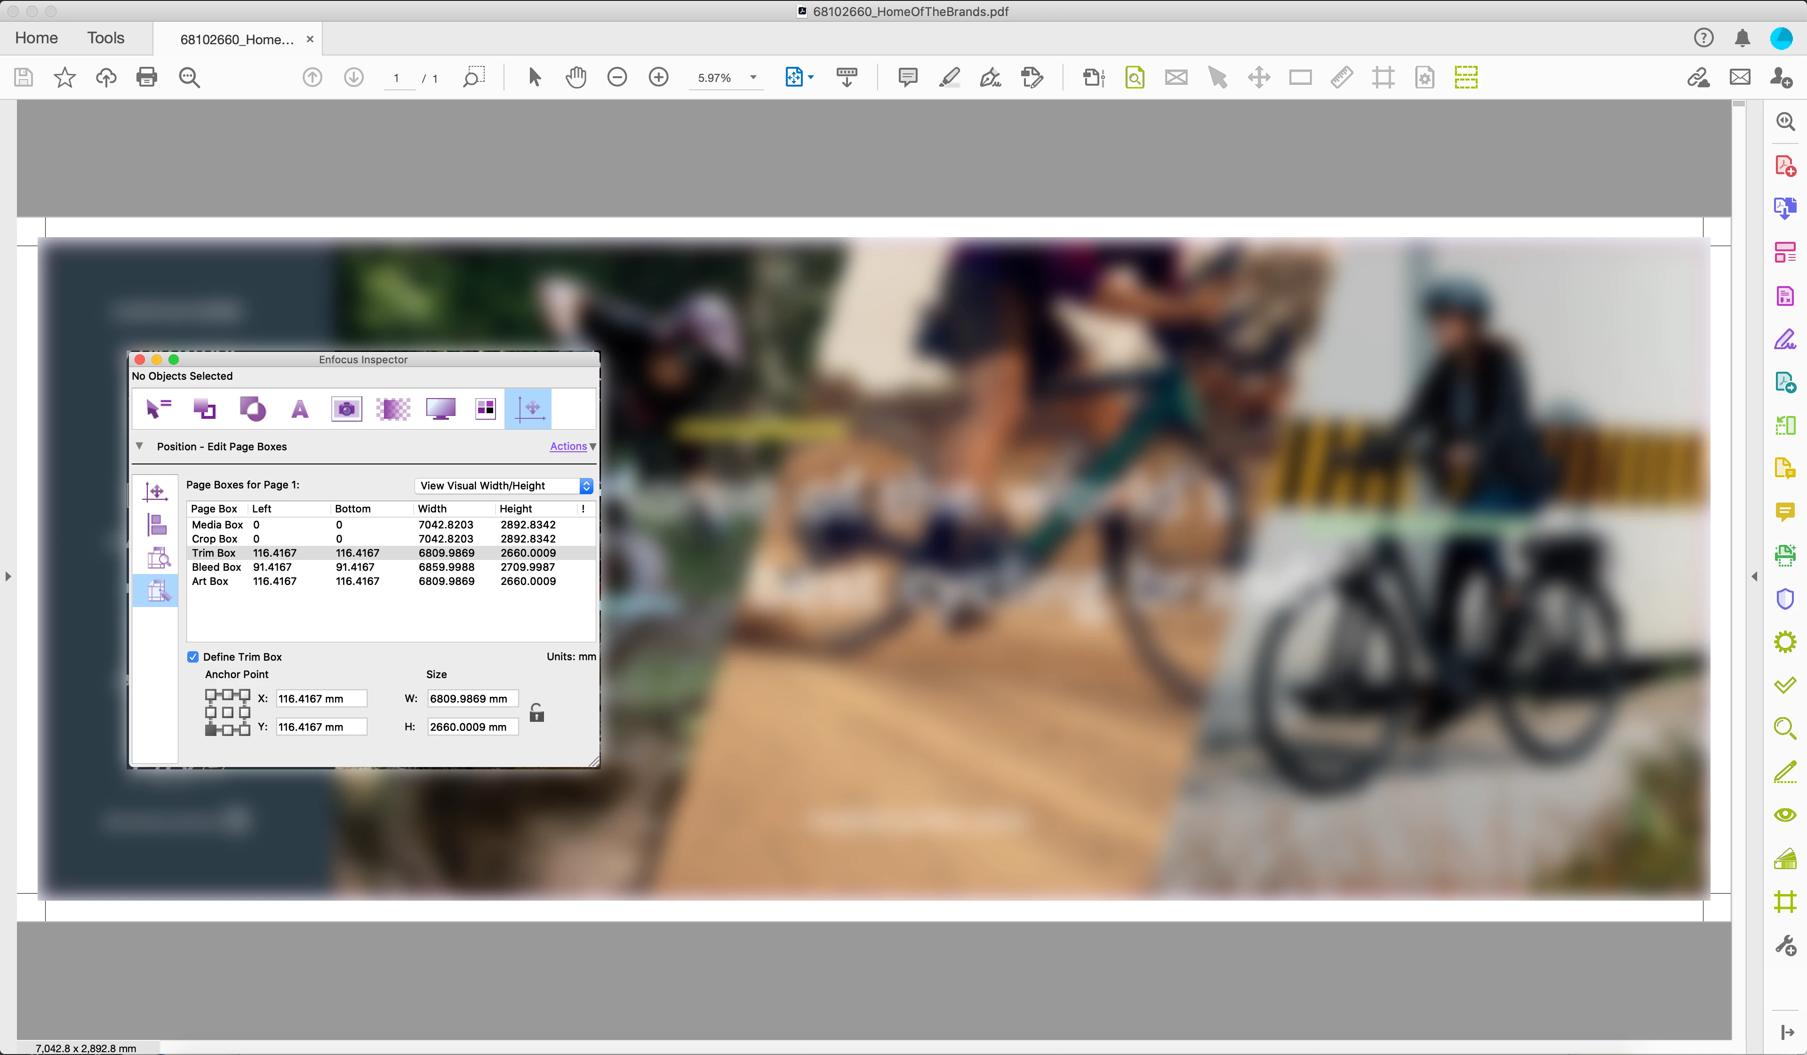Viewport: 1807px width, 1055px height.
Task: Toggle the size proportion lock icon
Action: click(x=536, y=713)
